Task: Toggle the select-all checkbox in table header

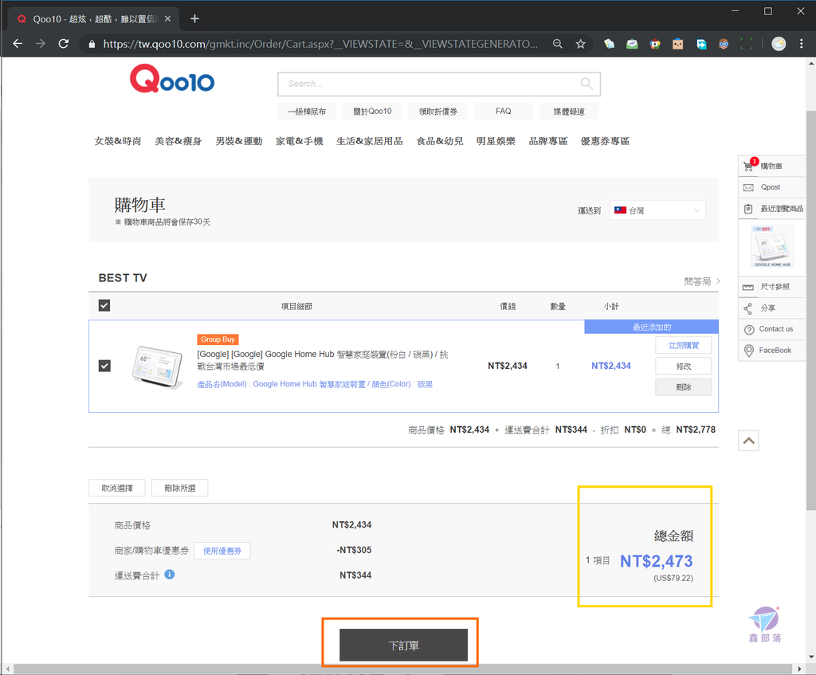Action: pyautogui.click(x=104, y=305)
